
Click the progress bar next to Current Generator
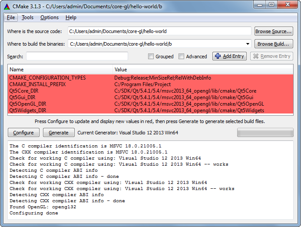(265, 133)
